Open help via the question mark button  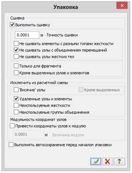119,162
